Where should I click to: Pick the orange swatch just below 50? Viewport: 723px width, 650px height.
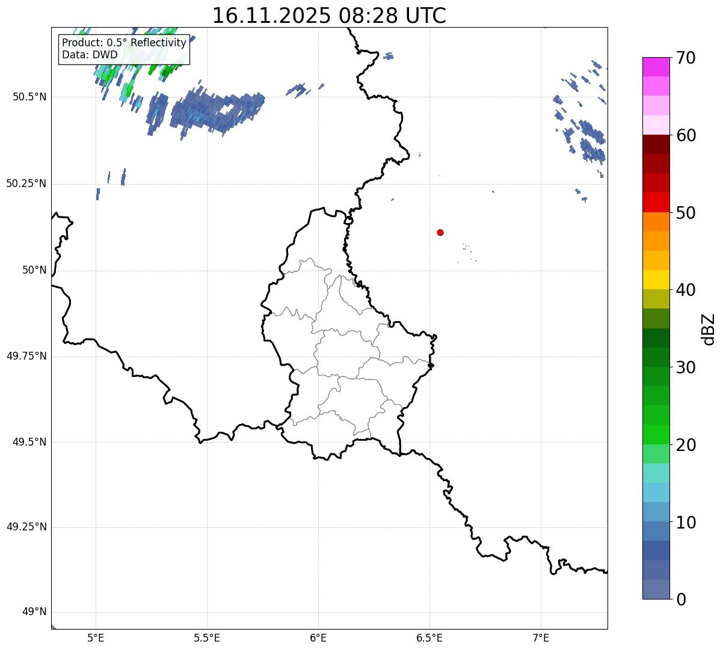pyautogui.click(x=656, y=222)
